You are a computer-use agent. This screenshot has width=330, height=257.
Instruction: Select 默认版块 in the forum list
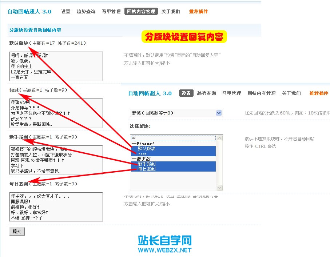coord(153,149)
